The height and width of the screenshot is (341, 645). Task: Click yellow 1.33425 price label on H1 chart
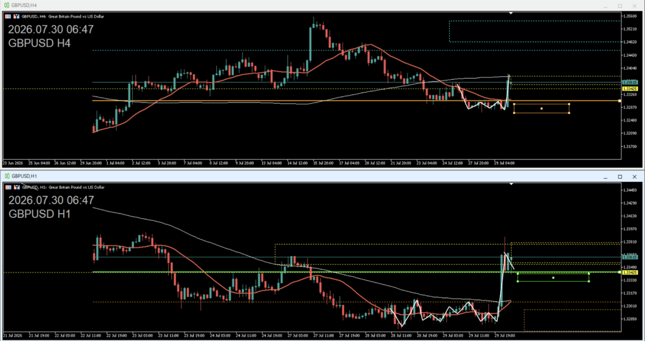[x=630, y=272]
